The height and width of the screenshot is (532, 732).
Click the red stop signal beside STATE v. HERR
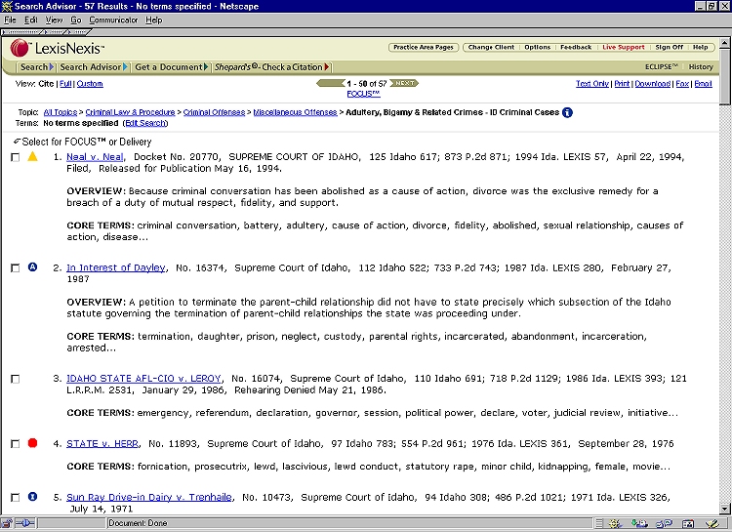click(x=32, y=443)
